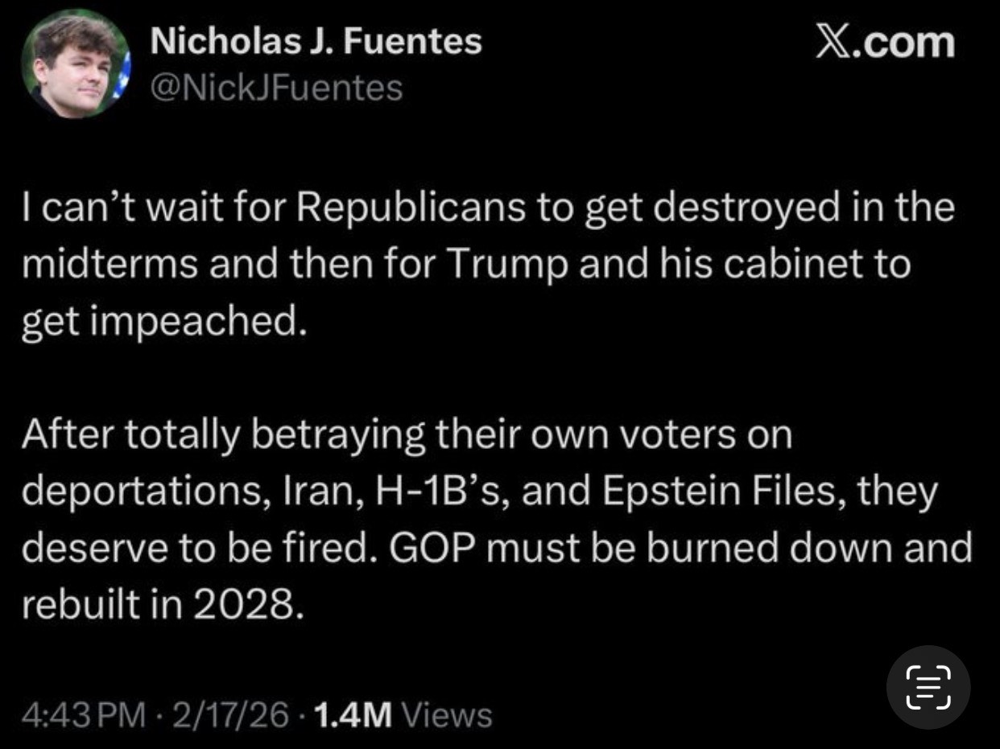Click the Views label
This screenshot has height=749, width=1000.
pos(445,714)
